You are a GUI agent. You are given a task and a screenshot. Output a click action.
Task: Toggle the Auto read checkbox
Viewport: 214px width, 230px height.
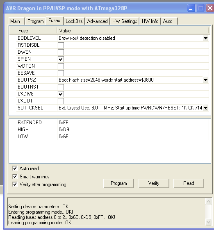[15, 168]
